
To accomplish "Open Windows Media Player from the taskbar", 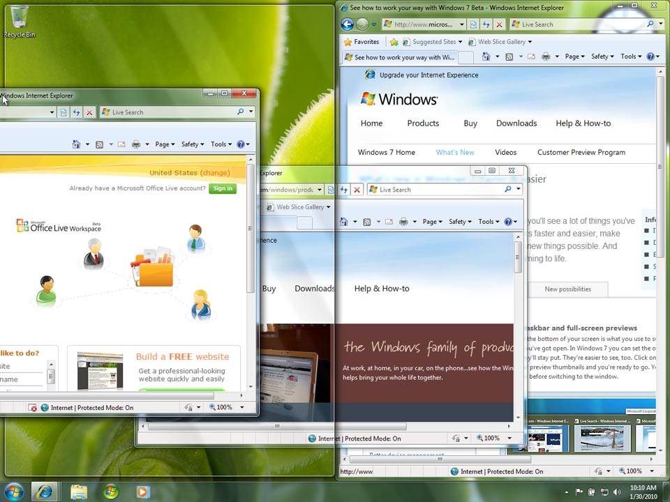I will click(142, 492).
